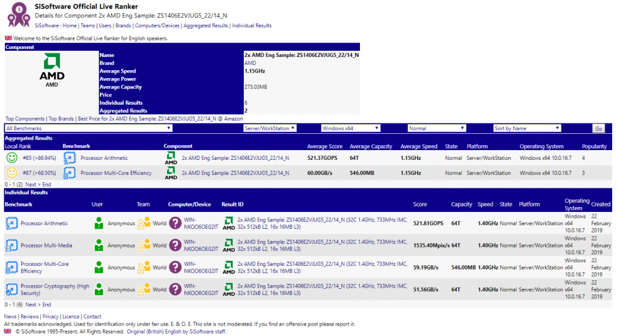Click question mark device icon in Cryptography row
Viewport: 617px width, 336px height.
click(175, 289)
